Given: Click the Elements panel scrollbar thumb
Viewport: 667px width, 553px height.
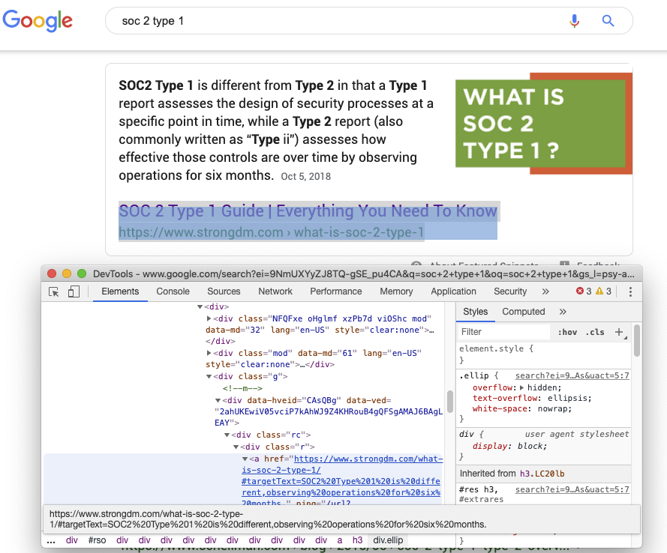Looking at the screenshot, I should 449,402.
